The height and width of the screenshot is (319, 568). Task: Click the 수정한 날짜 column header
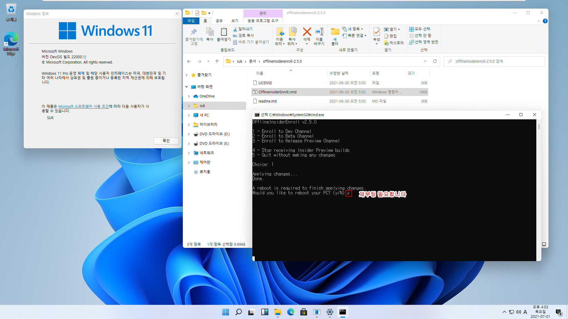[339, 73]
